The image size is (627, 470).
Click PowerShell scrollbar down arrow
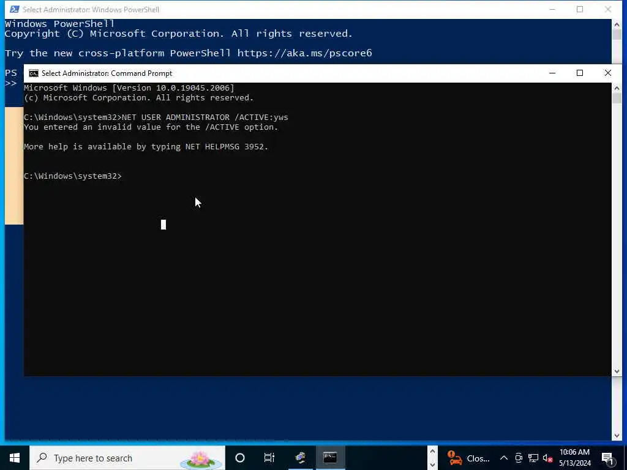(x=617, y=436)
